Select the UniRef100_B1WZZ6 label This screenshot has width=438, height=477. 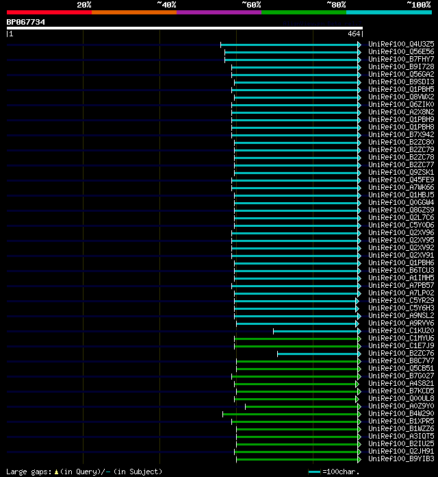pos(401,428)
